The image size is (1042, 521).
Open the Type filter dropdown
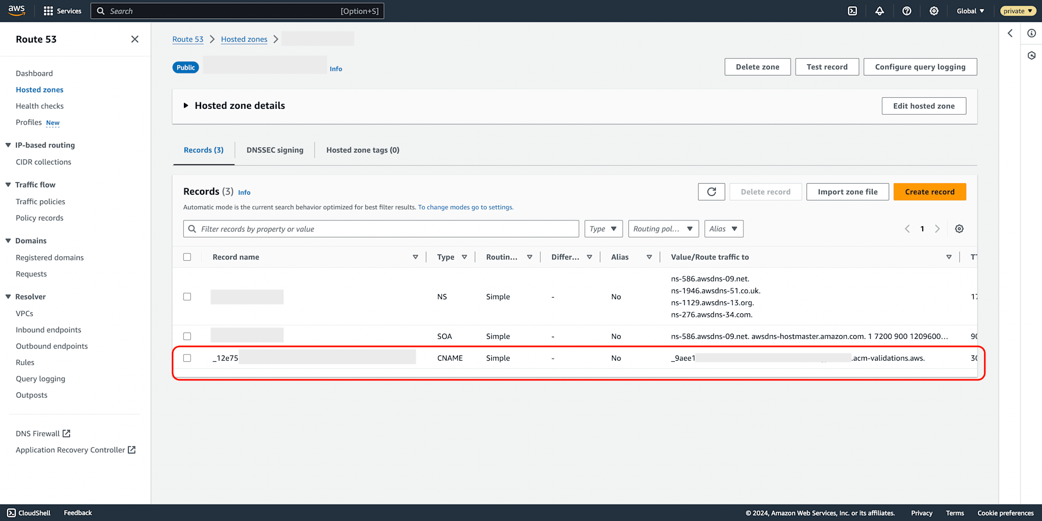pyautogui.click(x=603, y=228)
